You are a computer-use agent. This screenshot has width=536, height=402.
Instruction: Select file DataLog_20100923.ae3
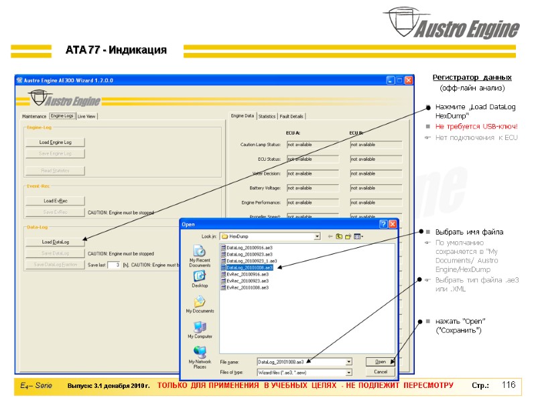(x=247, y=255)
